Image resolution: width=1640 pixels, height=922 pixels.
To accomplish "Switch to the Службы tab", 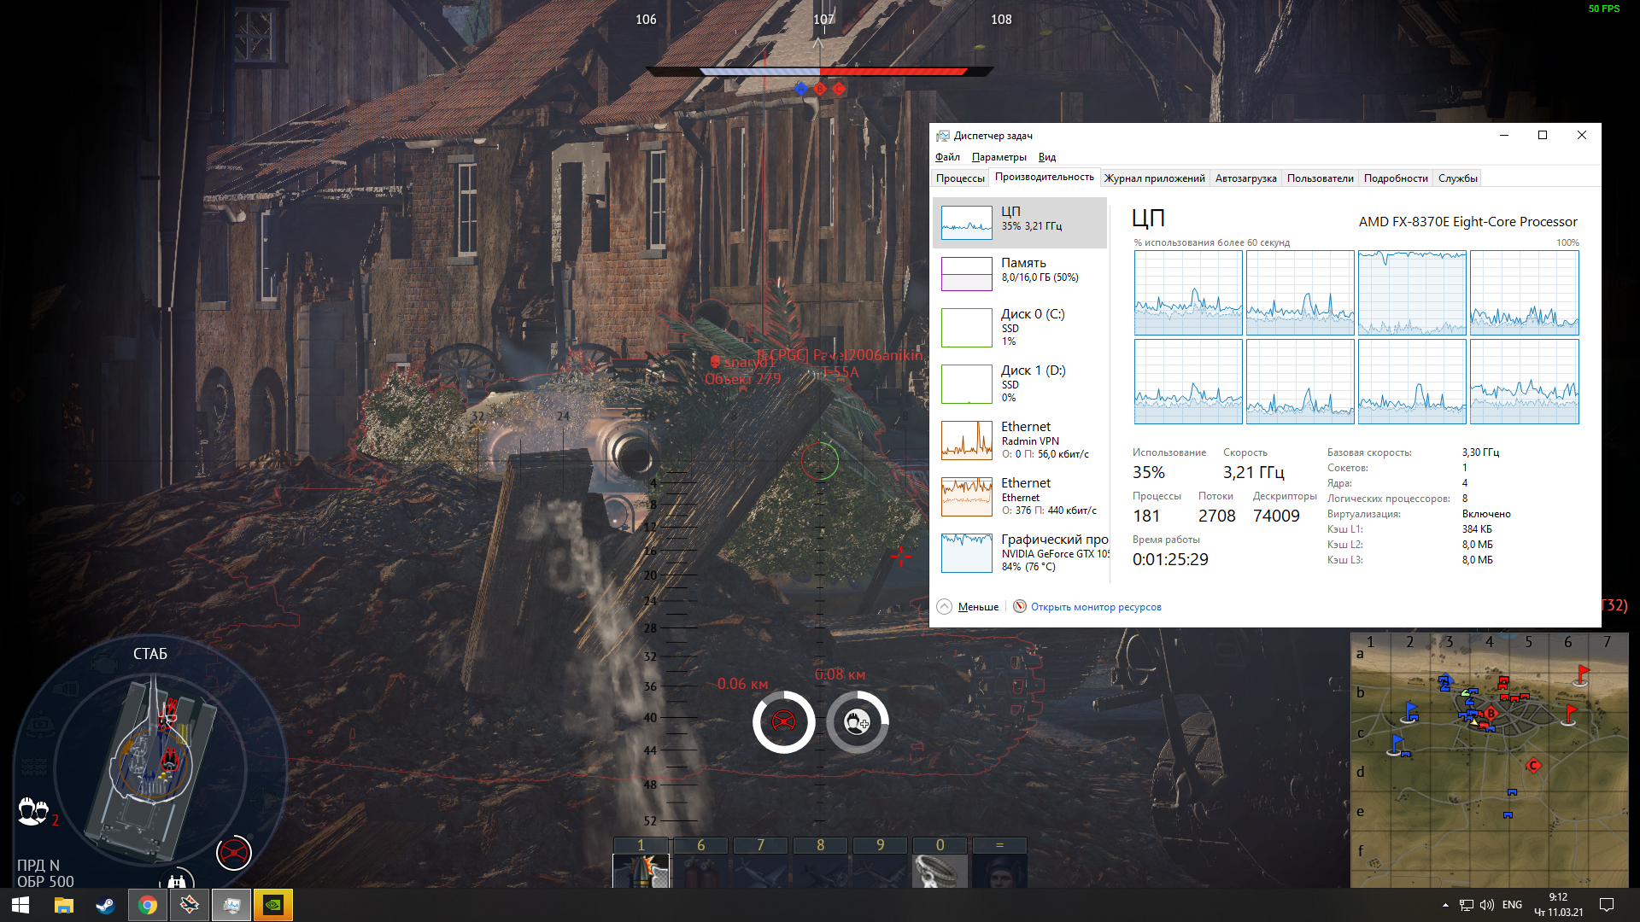I will [1457, 178].
